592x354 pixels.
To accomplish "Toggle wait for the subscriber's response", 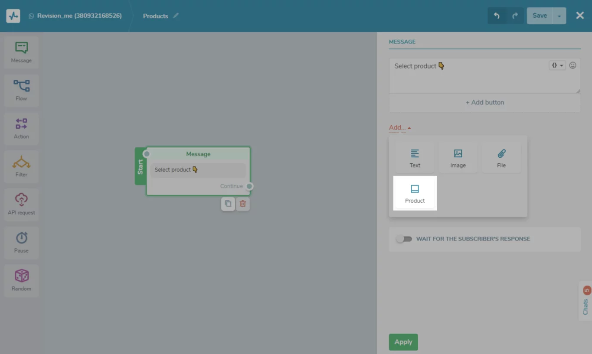I will pos(404,239).
